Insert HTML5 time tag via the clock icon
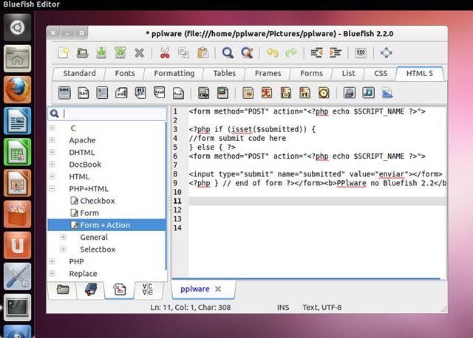Viewport: 473px width, 338px height. click(324, 93)
